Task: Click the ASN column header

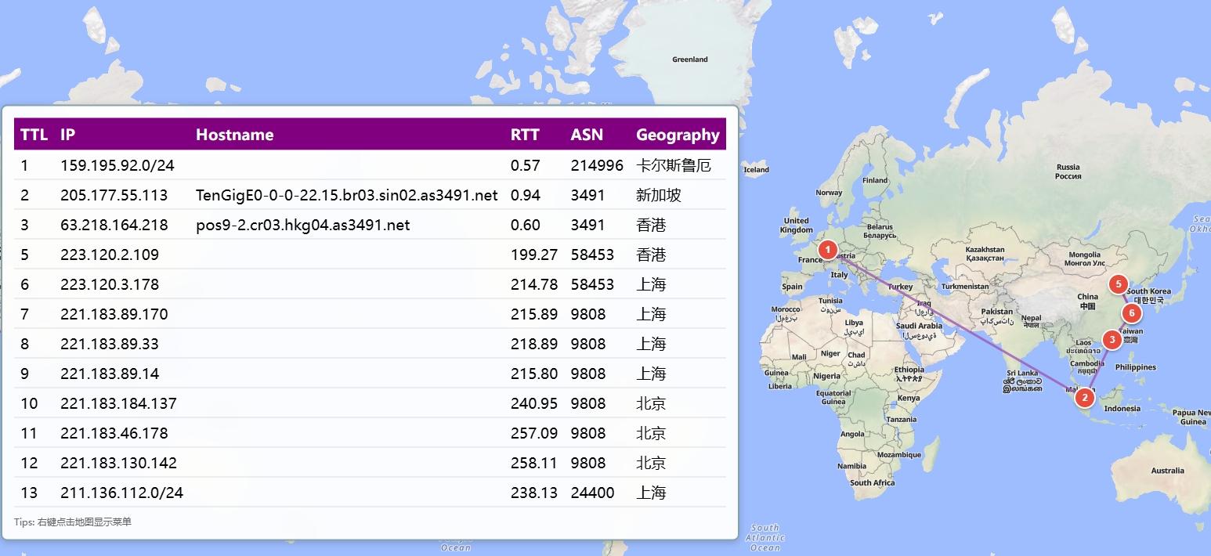Action: pos(587,135)
